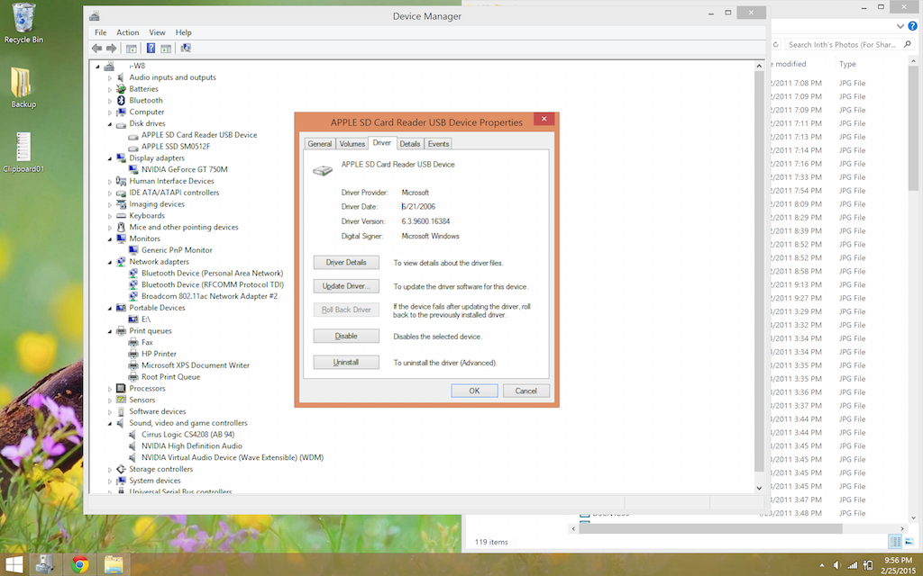Click the blue Help icon in Device Manager toolbar
Image resolution: width=923 pixels, height=576 pixels.
[151, 49]
